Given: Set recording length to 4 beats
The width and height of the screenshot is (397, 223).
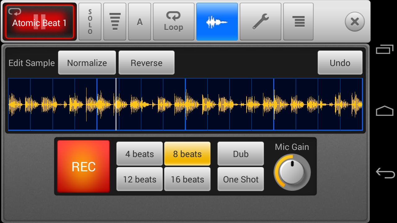Looking at the screenshot, I should [x=140, y=154].
